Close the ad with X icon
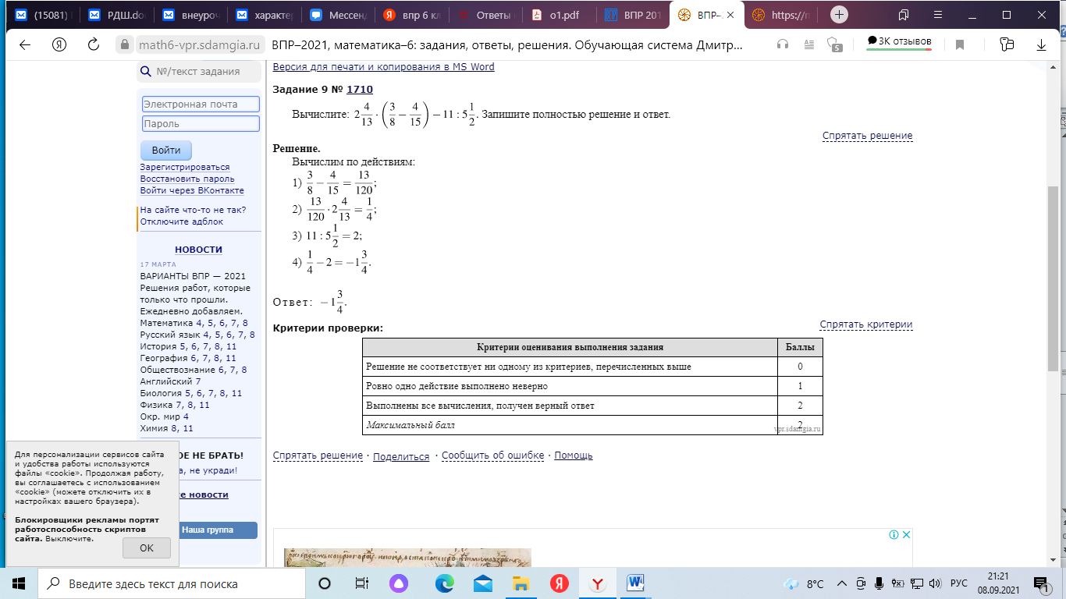1066x599 pixels. point(906,535)
